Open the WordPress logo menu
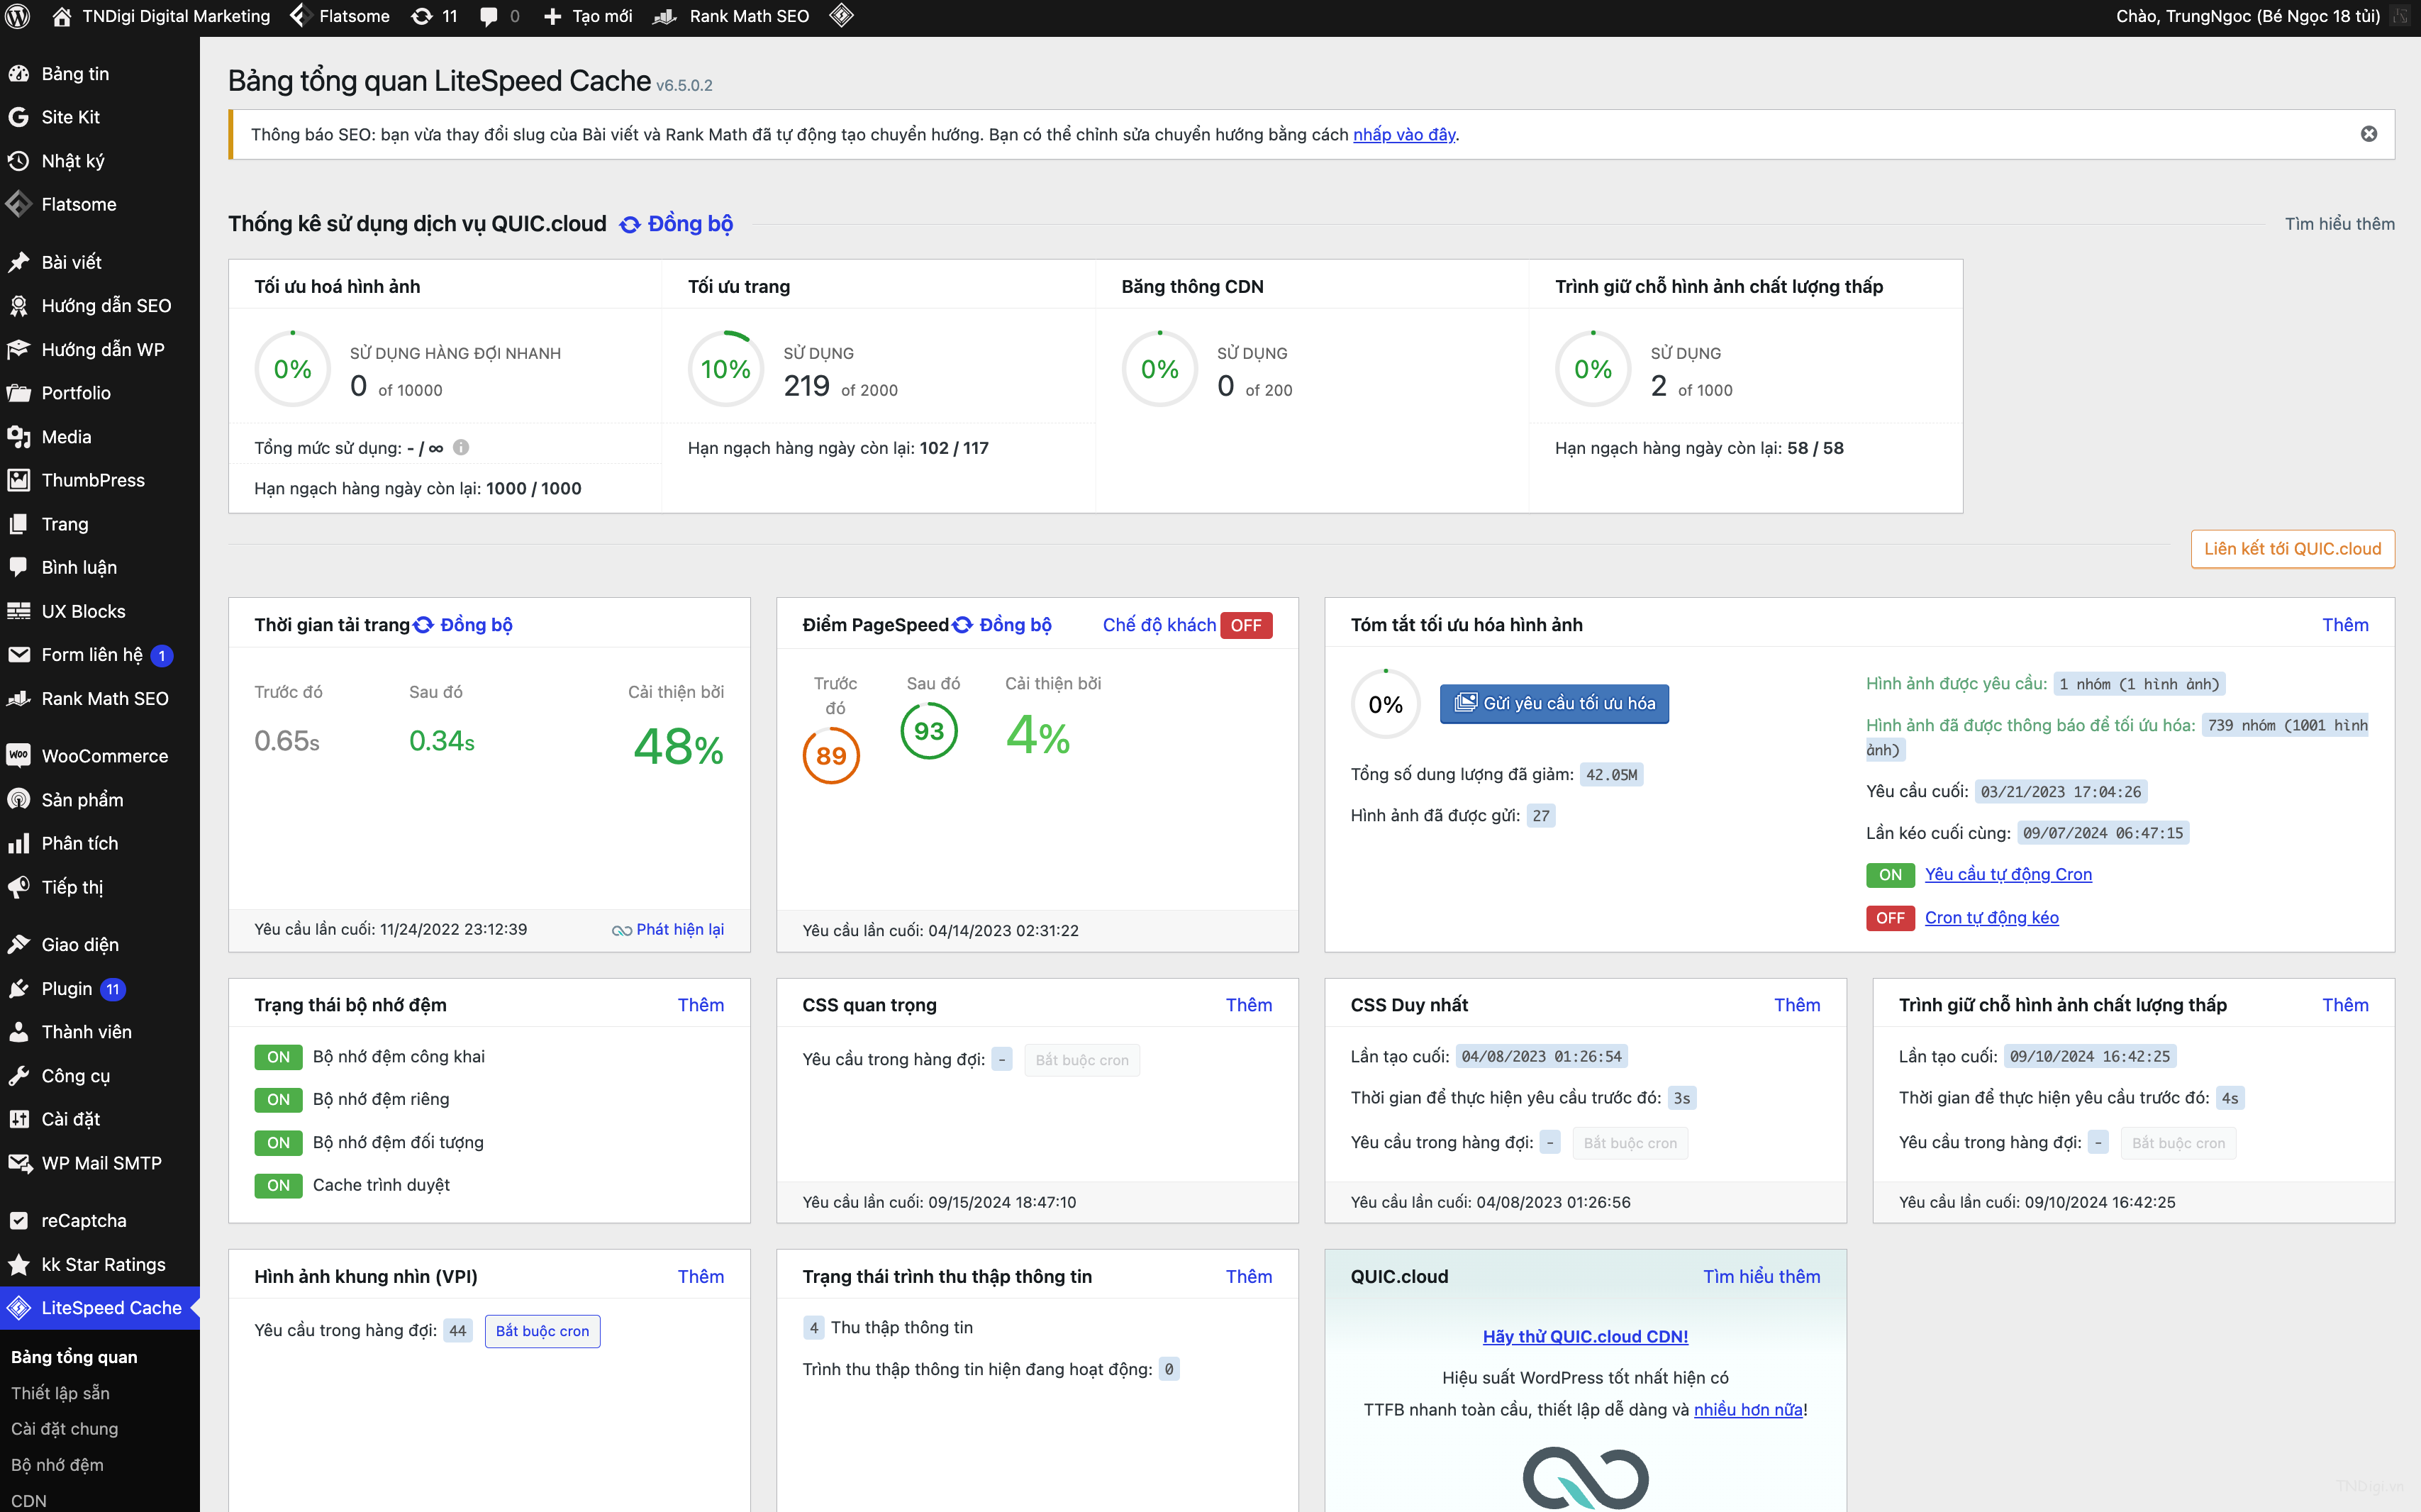This screenshot has height=1512, width=2421. (x=18, y=16)
